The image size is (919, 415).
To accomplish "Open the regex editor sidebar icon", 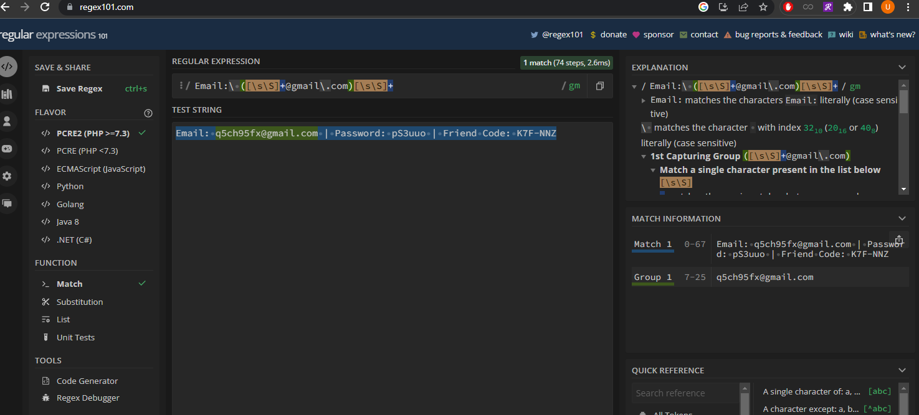I will 7,67.
